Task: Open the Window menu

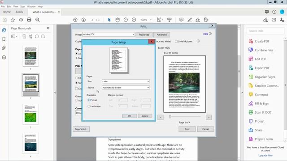Action: (x=31, y=6)
